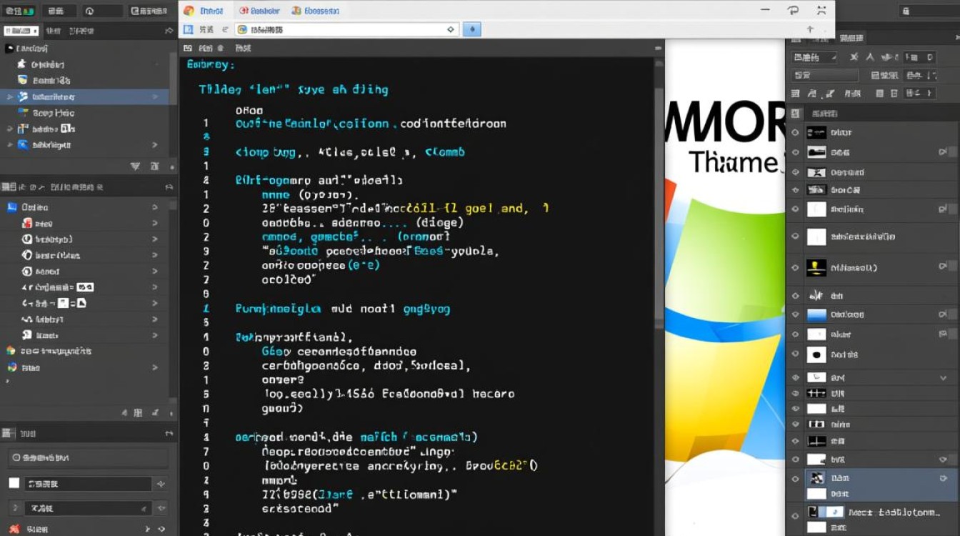Click the top-left toolbar button with green indicator

point(19,11)
